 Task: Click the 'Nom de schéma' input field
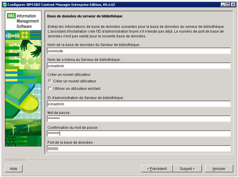139,66
